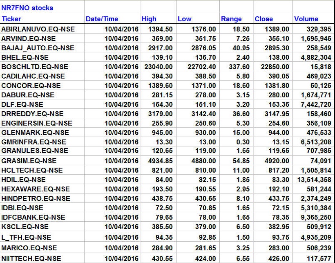
Task: Click IDFCBANK volume cell 9,365,250
Action: [314, 217]
